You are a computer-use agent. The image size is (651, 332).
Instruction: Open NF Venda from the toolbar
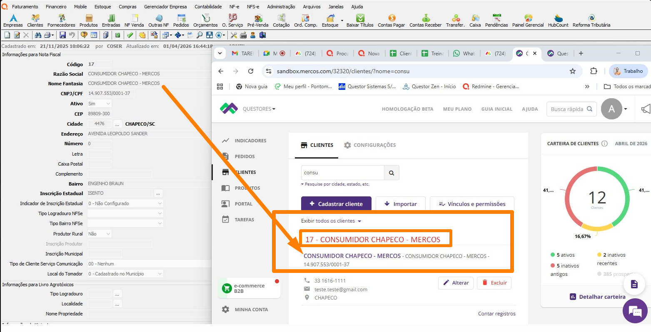[x=134, y=20]
